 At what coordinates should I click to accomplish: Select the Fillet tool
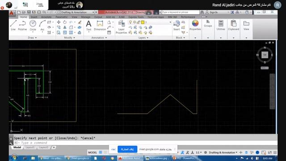[71, 27]
